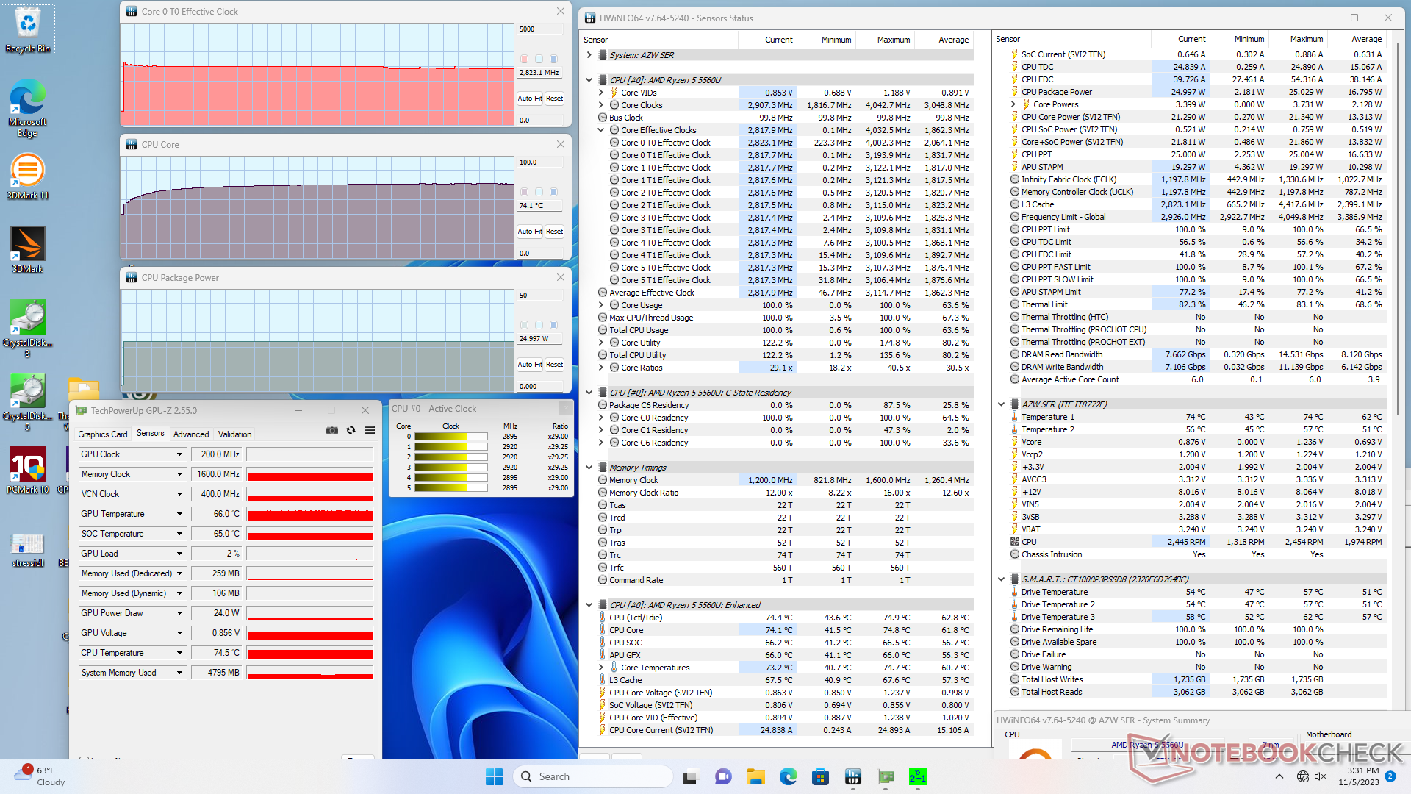Open the CPU Temperature dropdown in GPU-Z
Screen dimensions: 1411x794
pos(179,653)
